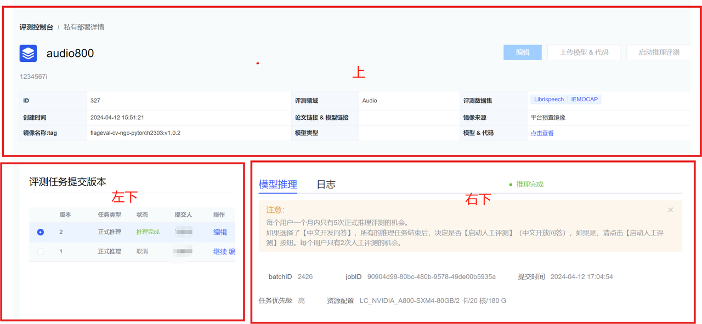Click the green dot next to 推理完成
Viewport: 702px width, 324px height.
point(511,184)
